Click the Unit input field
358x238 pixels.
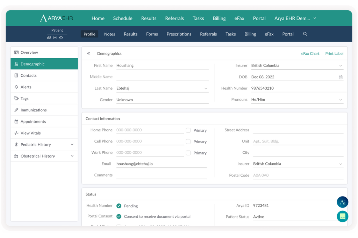point(298,141)
